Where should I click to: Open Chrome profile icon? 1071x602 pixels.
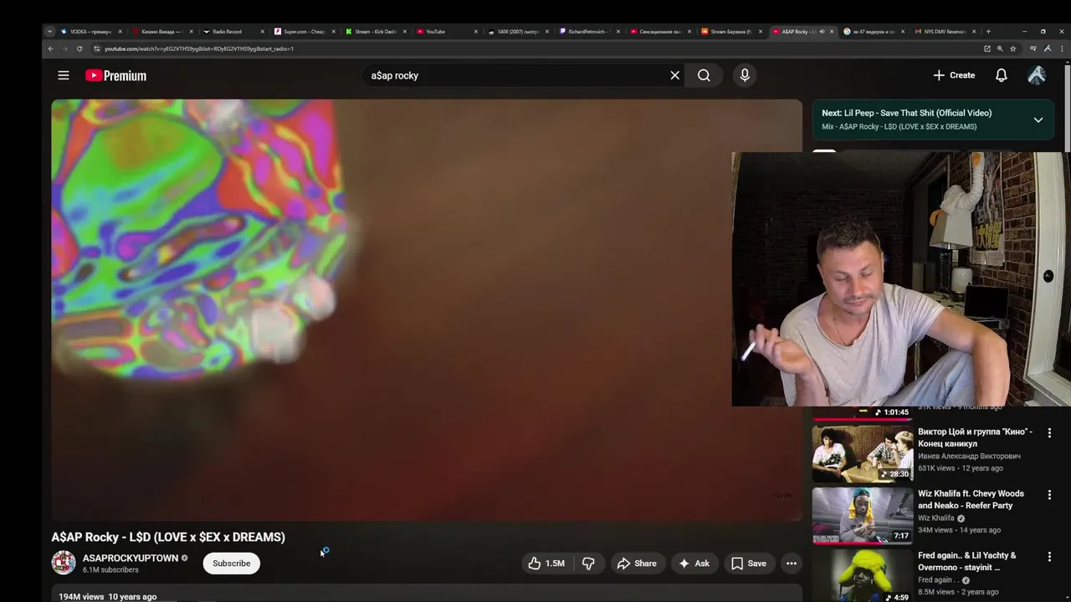click(x=1047, y=48)
